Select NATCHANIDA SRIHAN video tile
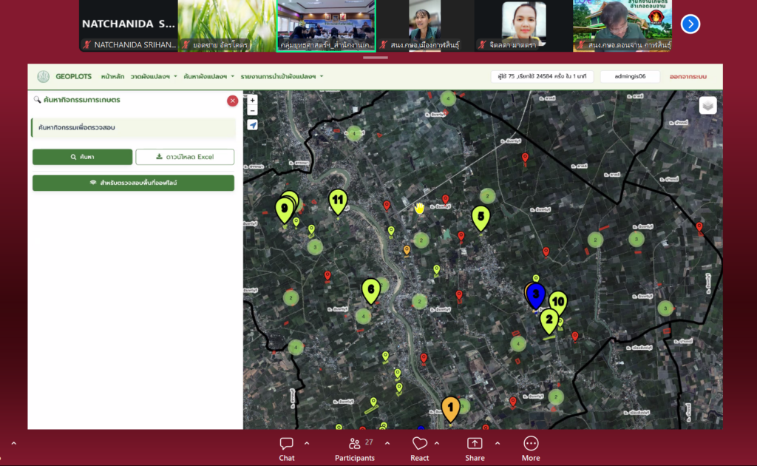Screen dimensions: 757x466 pos(129,26)
